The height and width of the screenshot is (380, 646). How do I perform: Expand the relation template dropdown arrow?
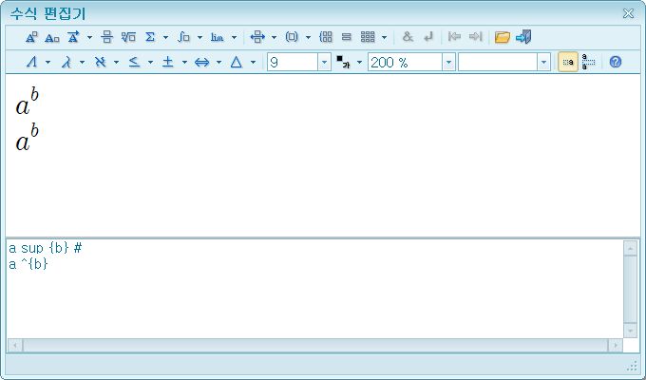pos(274,37)
